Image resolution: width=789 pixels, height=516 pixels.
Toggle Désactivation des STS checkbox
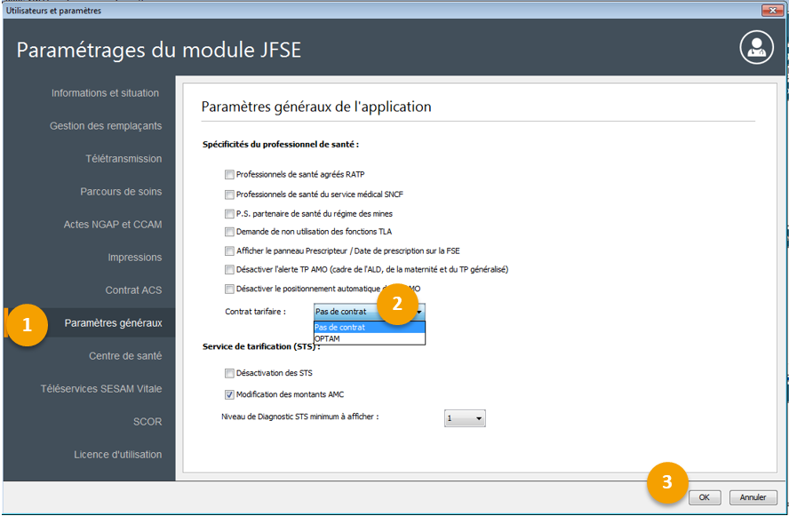tap(230, 373)
